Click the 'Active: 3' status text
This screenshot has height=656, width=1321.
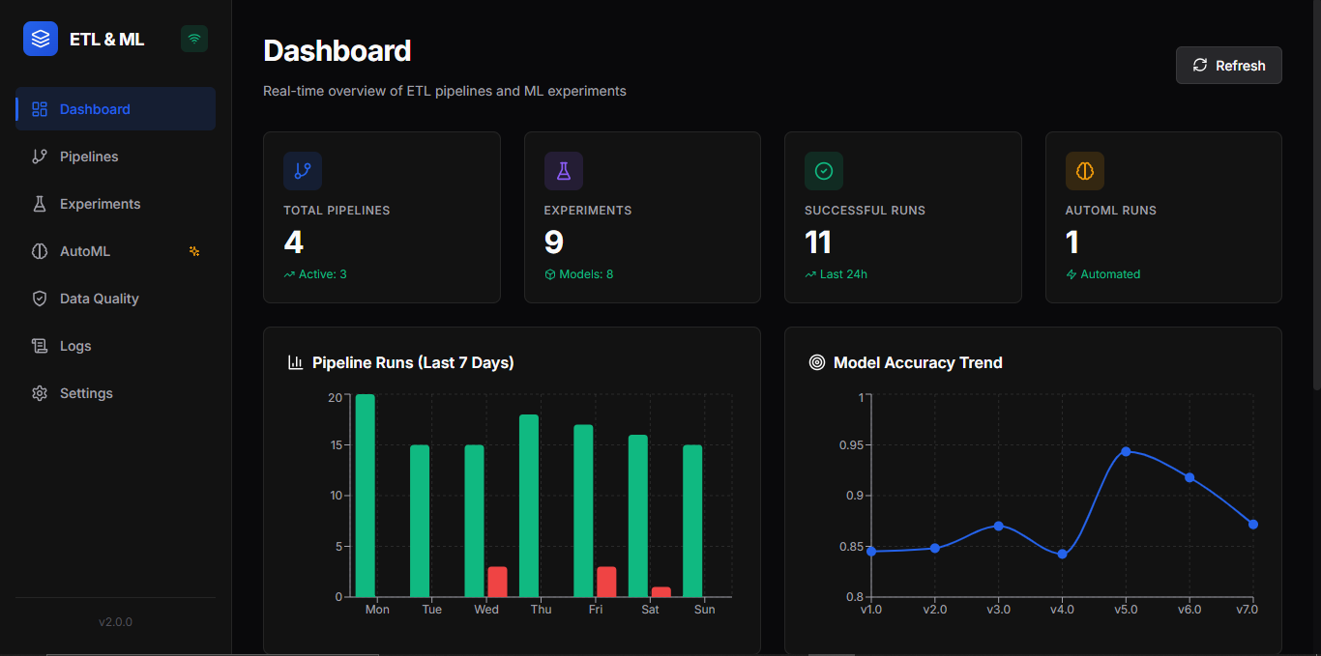point(323,274)
